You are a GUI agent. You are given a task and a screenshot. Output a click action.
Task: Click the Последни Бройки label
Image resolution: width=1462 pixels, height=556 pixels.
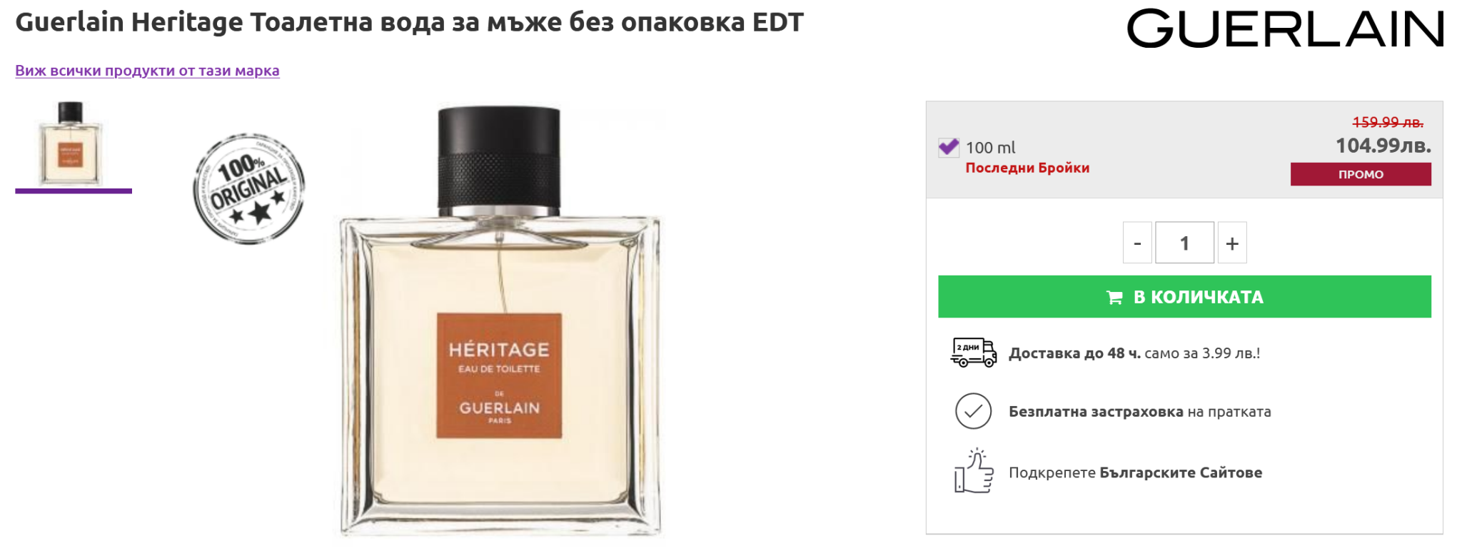click(x=1027, y=168)
